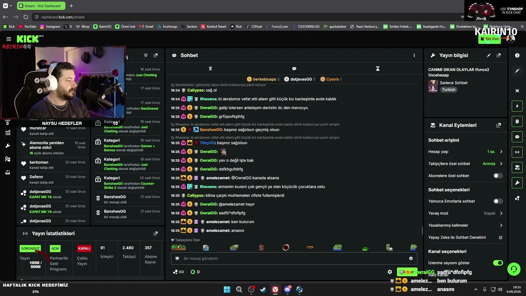Select the wrench widget in right rail
Screen dimensions: 526x296
tap(517, 183)
